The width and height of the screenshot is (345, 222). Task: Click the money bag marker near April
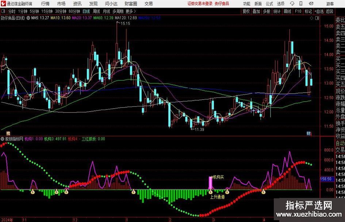point(263,192)
